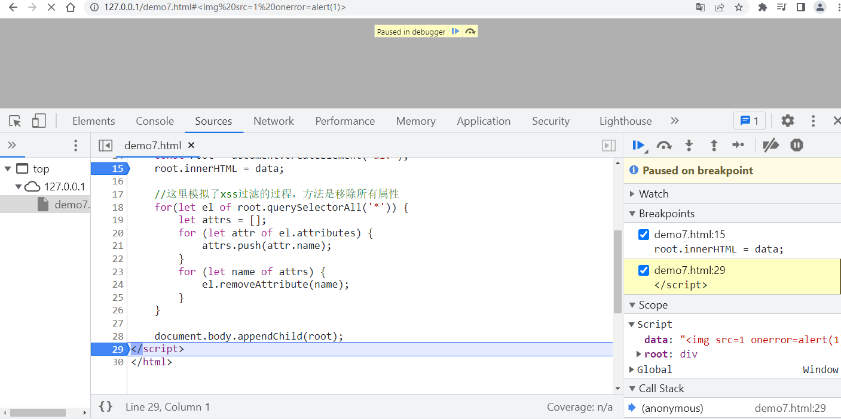Screen dimensions: 841x419
Task: View site information in address bar
Action: [94, 8]
